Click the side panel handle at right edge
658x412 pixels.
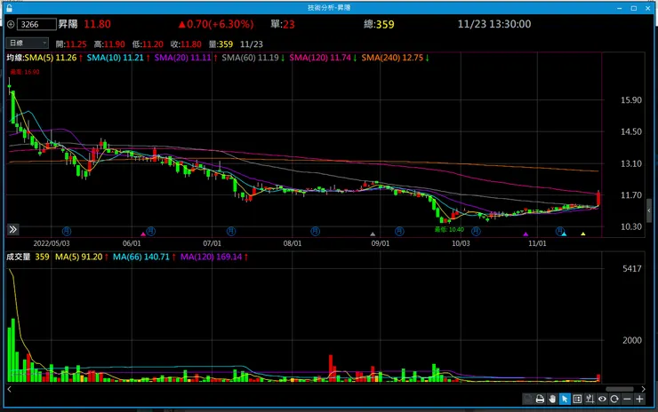(649, 210)
